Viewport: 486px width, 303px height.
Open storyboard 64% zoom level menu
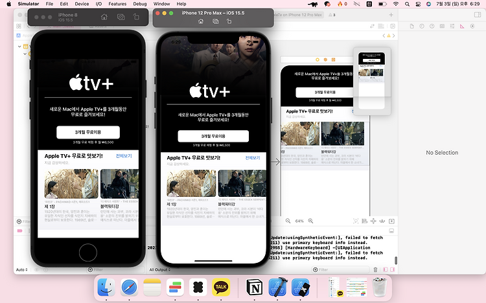[299, 221]
